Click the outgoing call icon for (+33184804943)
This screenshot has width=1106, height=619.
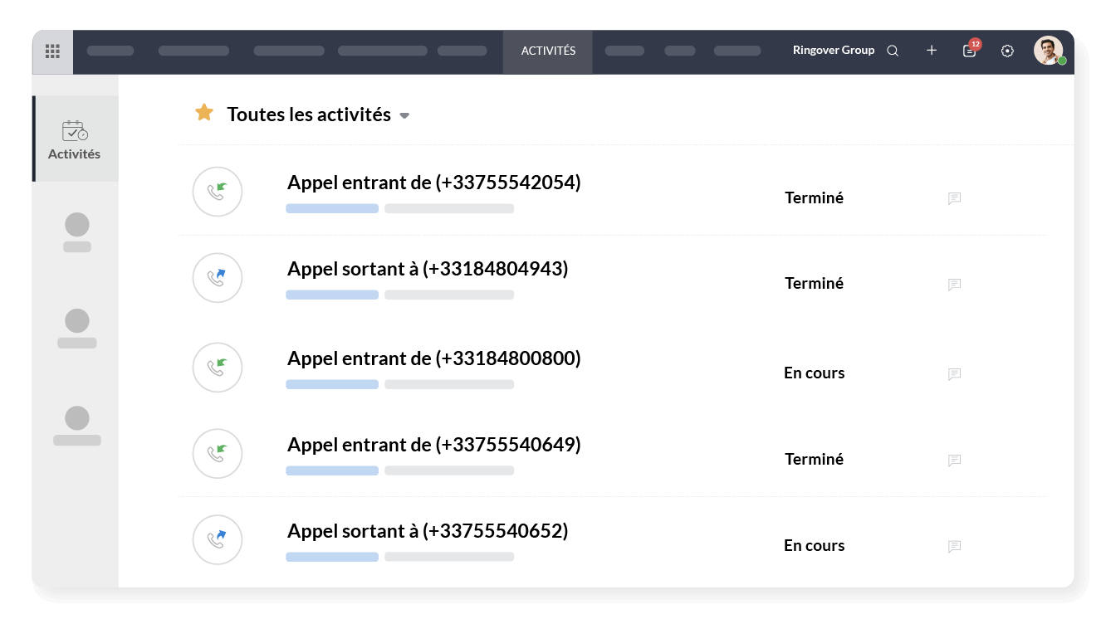point(217,278)
